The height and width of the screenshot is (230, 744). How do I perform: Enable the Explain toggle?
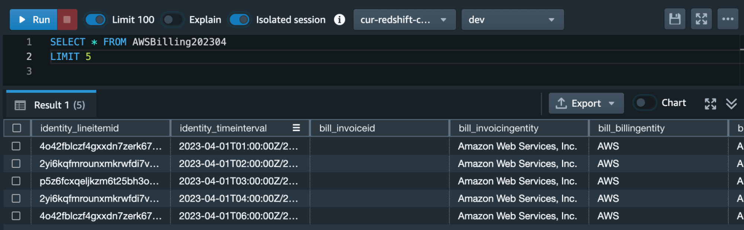click(x=172, y=20)
